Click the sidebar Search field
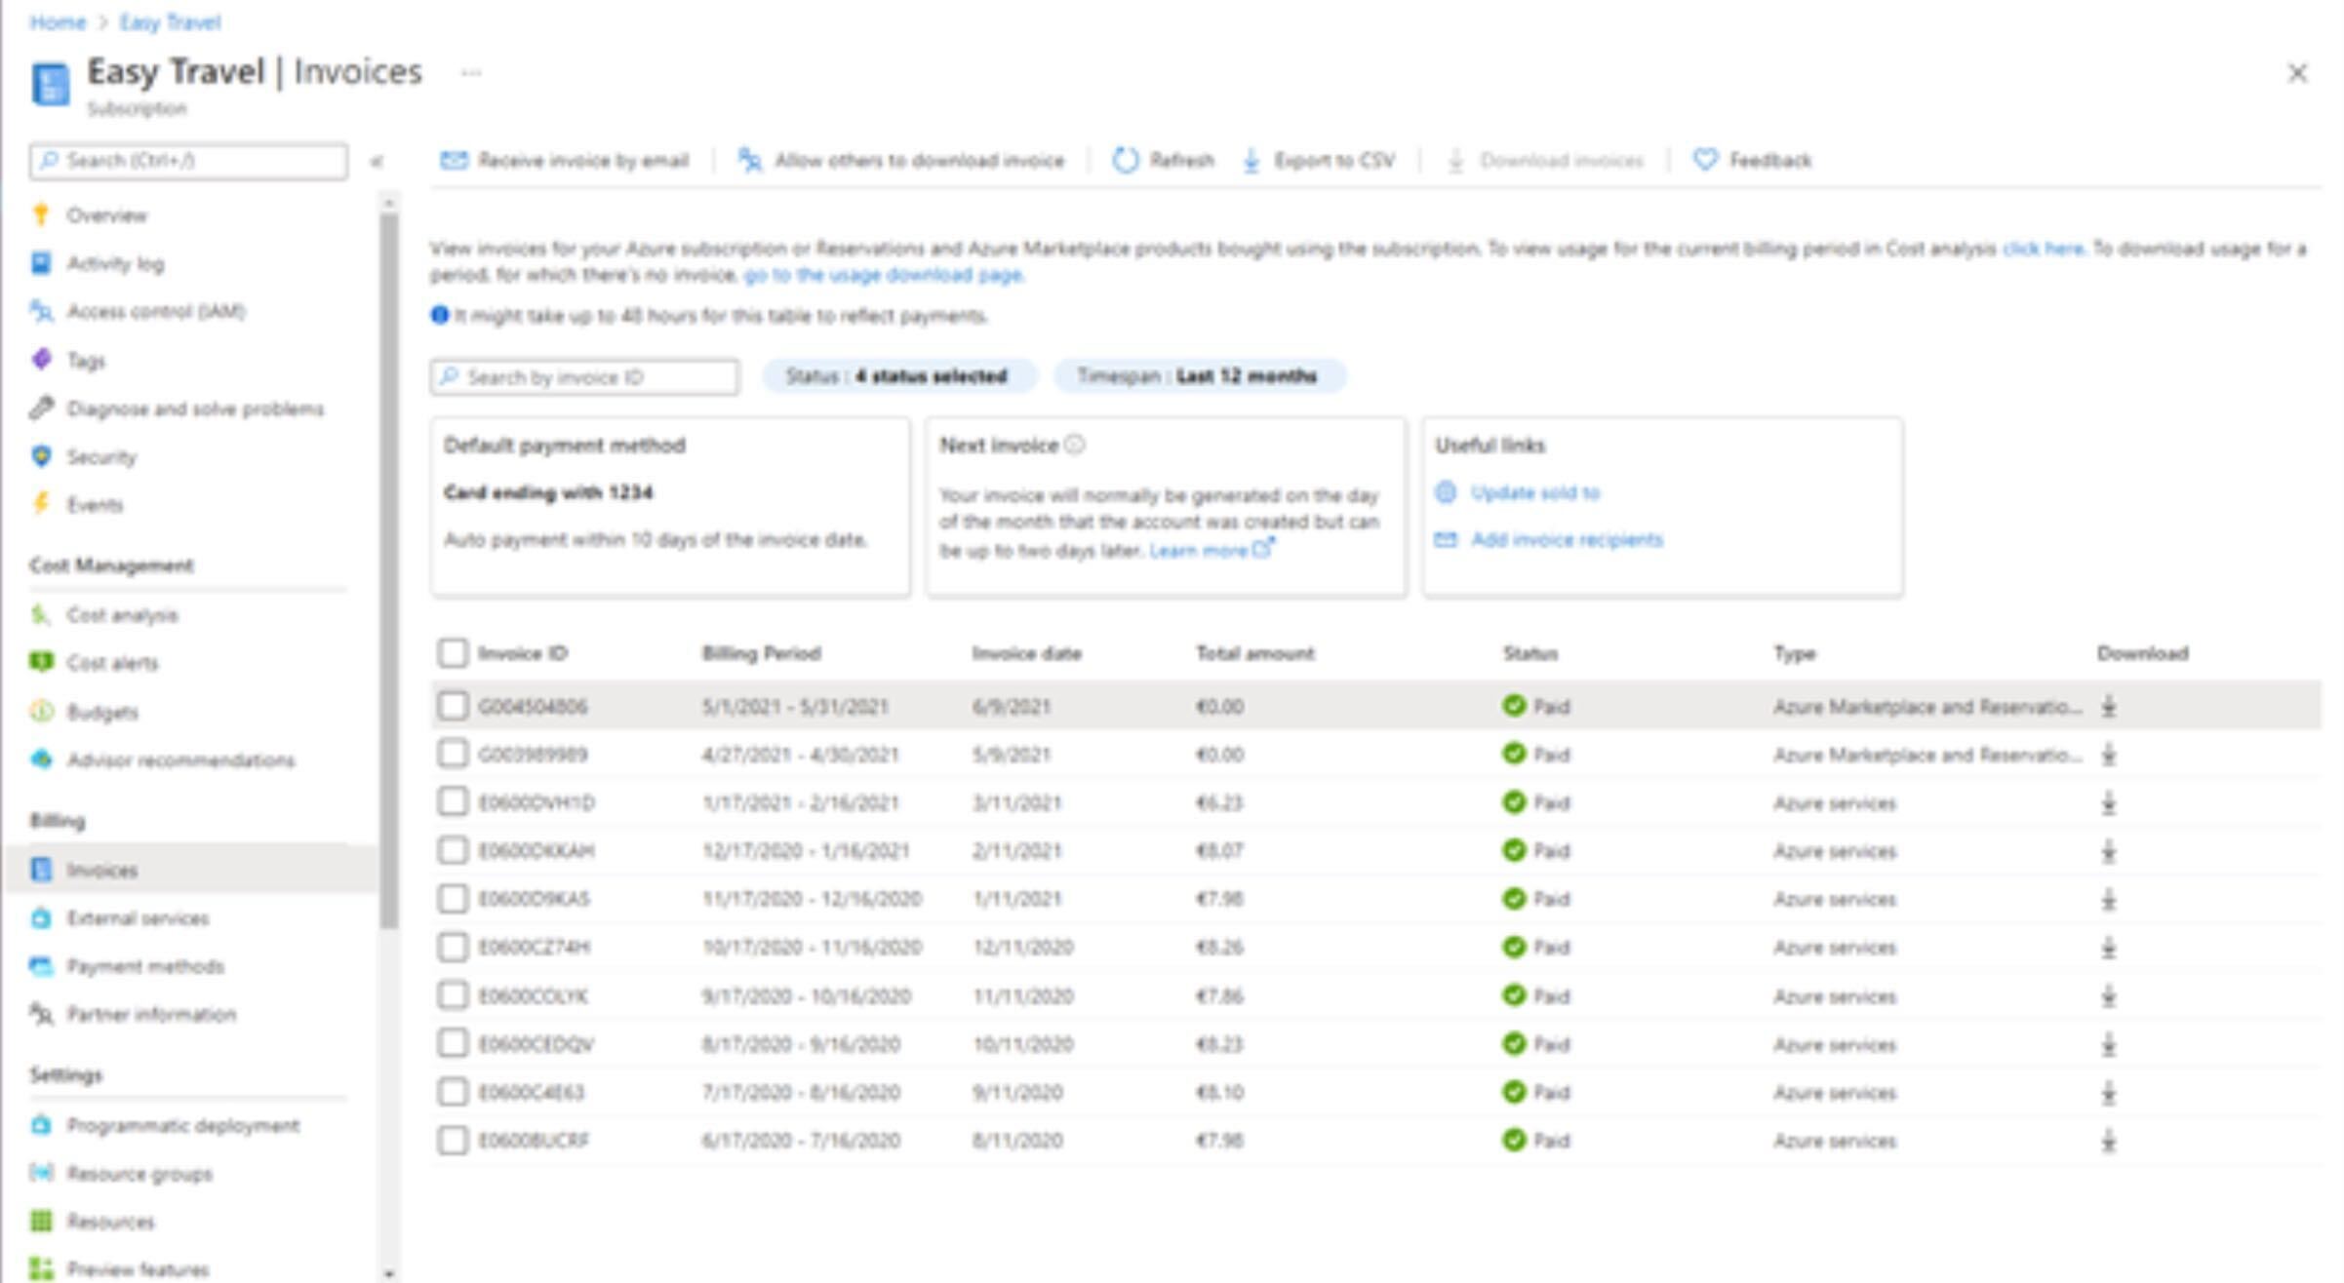2344x1283 pixels. 188,161
